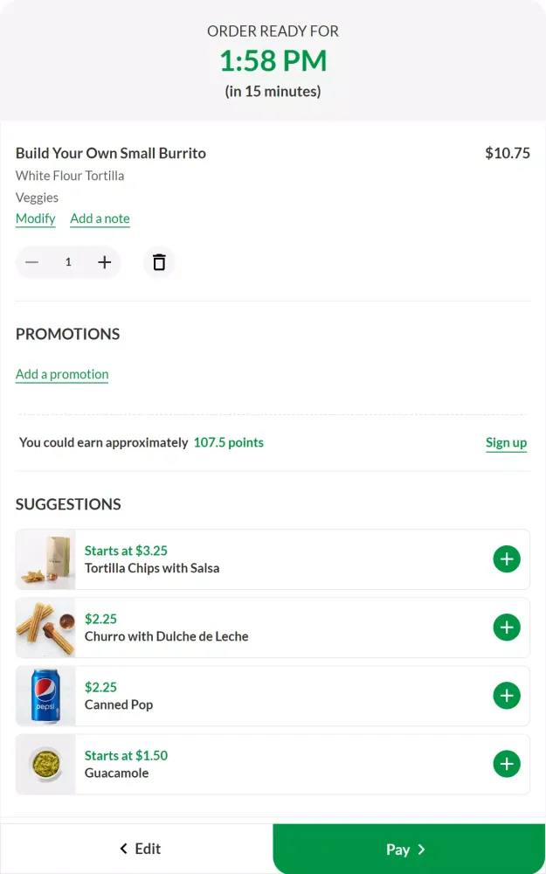
Task: Click the 1:58 PM ready time
Action: pyautogui.click(x=273, y=61)
